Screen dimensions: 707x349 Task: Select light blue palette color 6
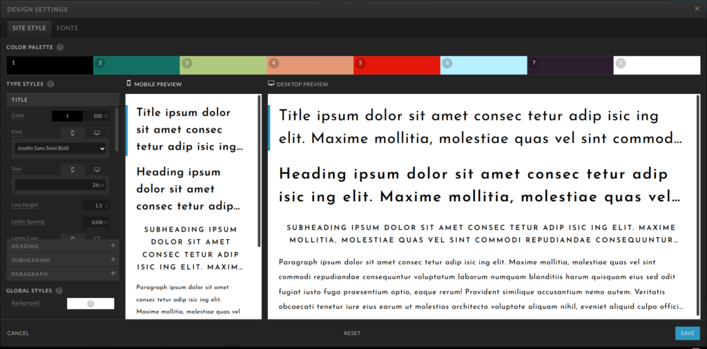click(484, 66)
